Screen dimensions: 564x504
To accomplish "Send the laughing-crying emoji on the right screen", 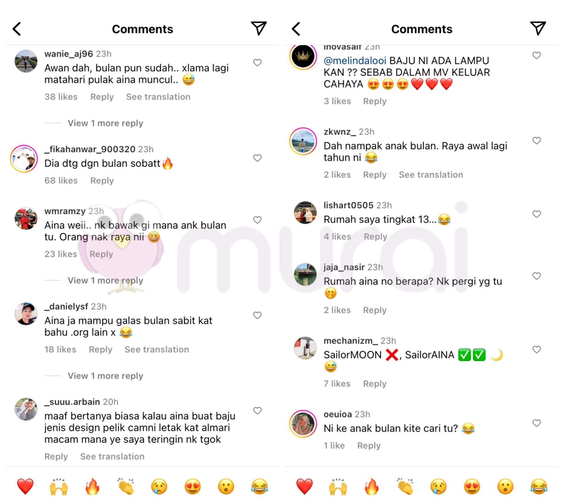I will click(x=539, y=486).
